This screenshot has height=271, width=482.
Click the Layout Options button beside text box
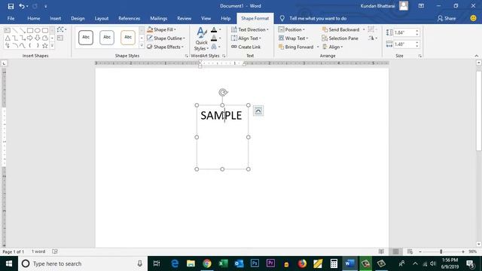(258, 111)
